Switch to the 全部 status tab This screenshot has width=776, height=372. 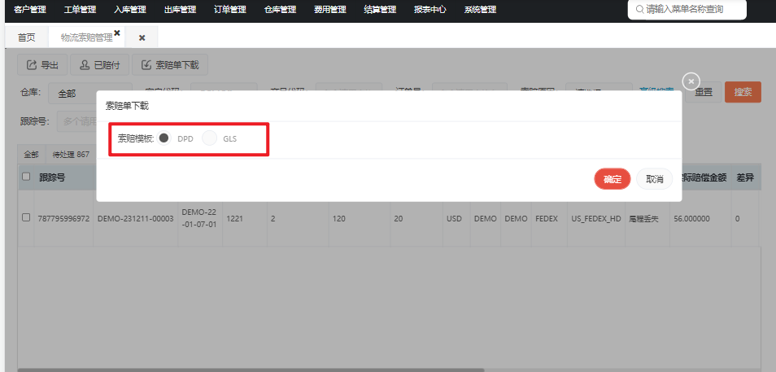click(x=31, y=155)
